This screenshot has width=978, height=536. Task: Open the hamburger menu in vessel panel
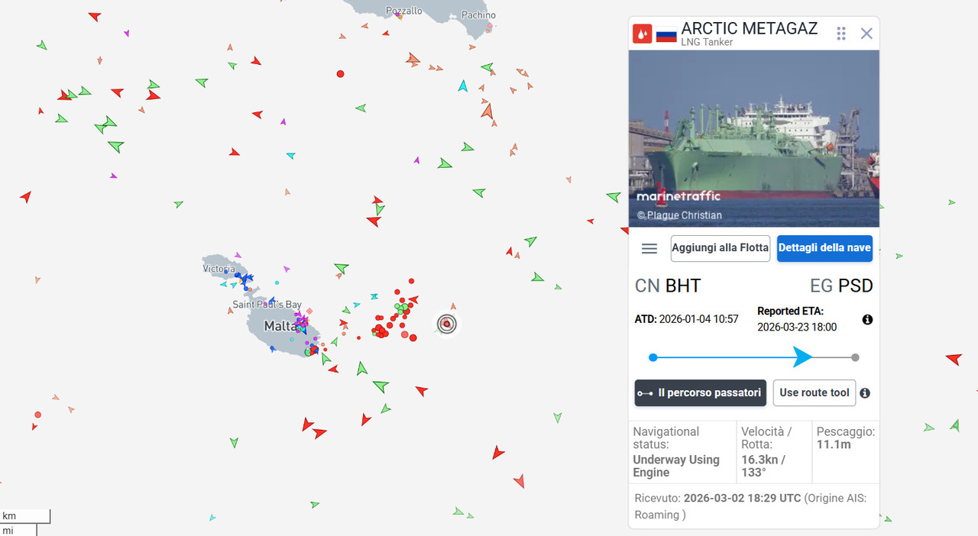pos(649,248)
